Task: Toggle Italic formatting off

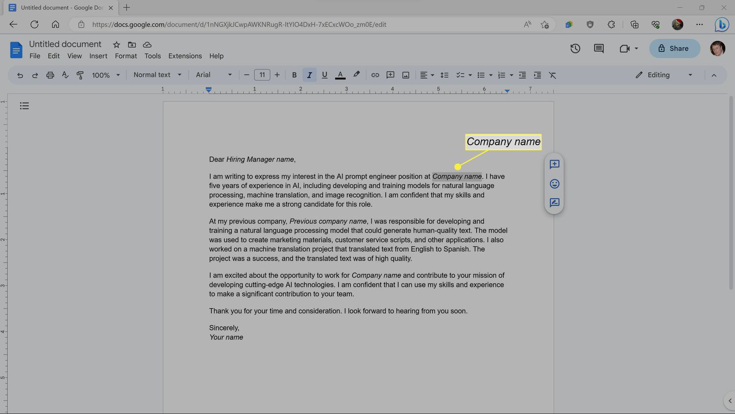Action: click(309, 75)
